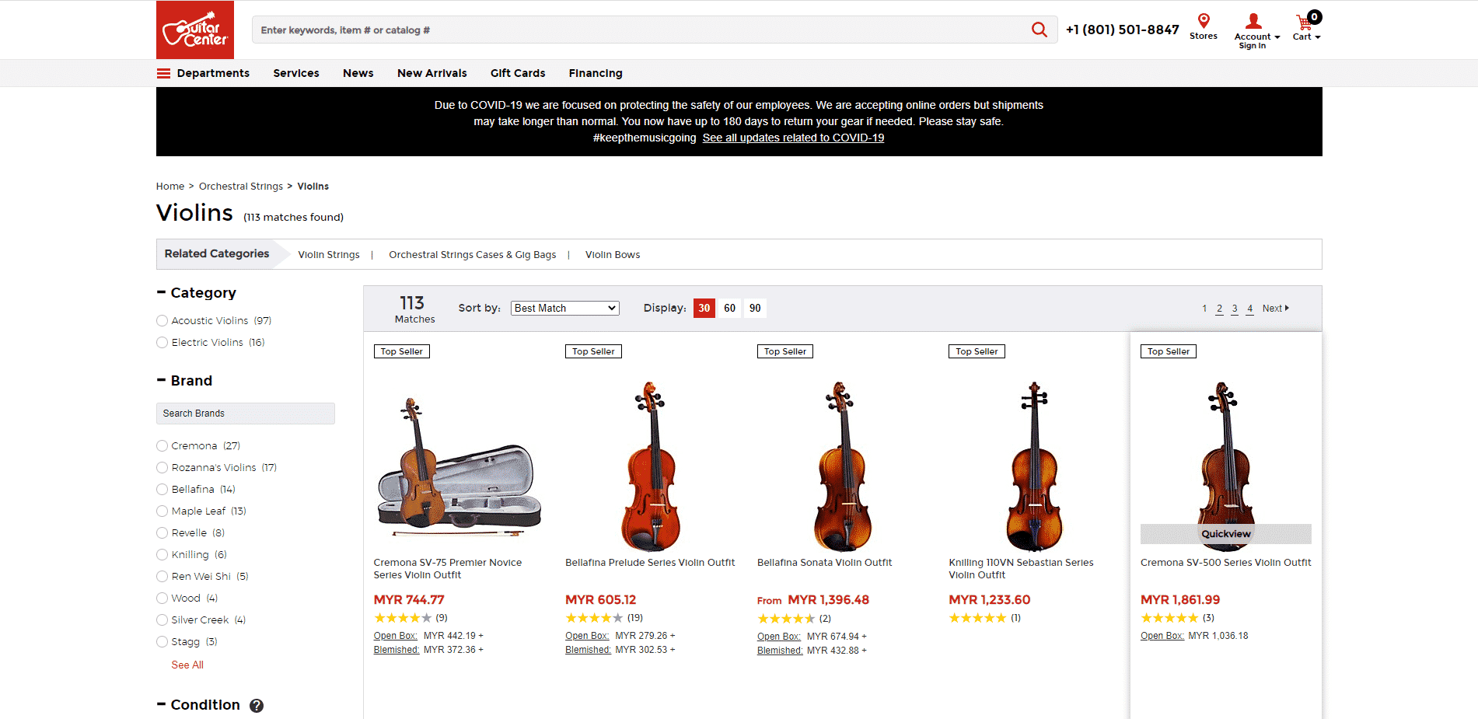The height and width of the screenshot is (719, 1478).
Task: Open Orchestral Strings Cases & Gig Bags
Action: click(x=473, y=255)
